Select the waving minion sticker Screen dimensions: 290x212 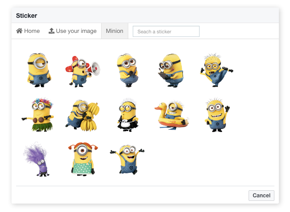(217, 115)
